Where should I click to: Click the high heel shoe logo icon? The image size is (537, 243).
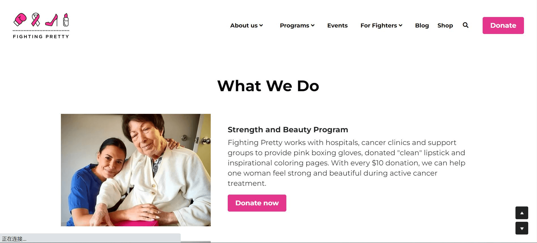(x=52, y=20)
